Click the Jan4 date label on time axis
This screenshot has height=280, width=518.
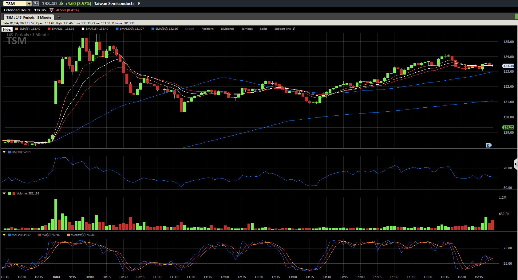(56, 277)
